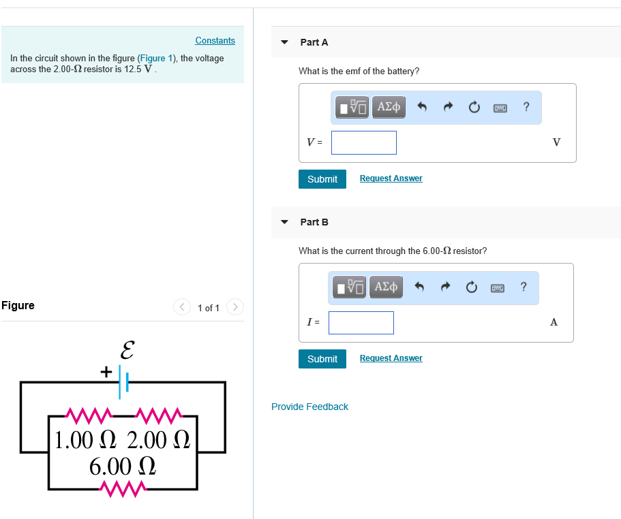Reset Part B answer field

[471, 287]
